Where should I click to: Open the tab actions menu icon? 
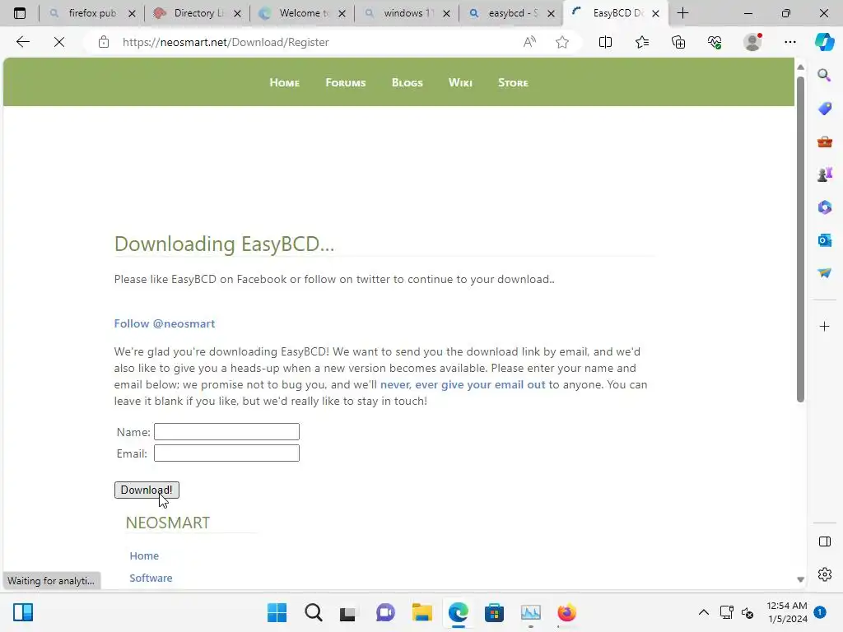20,13
